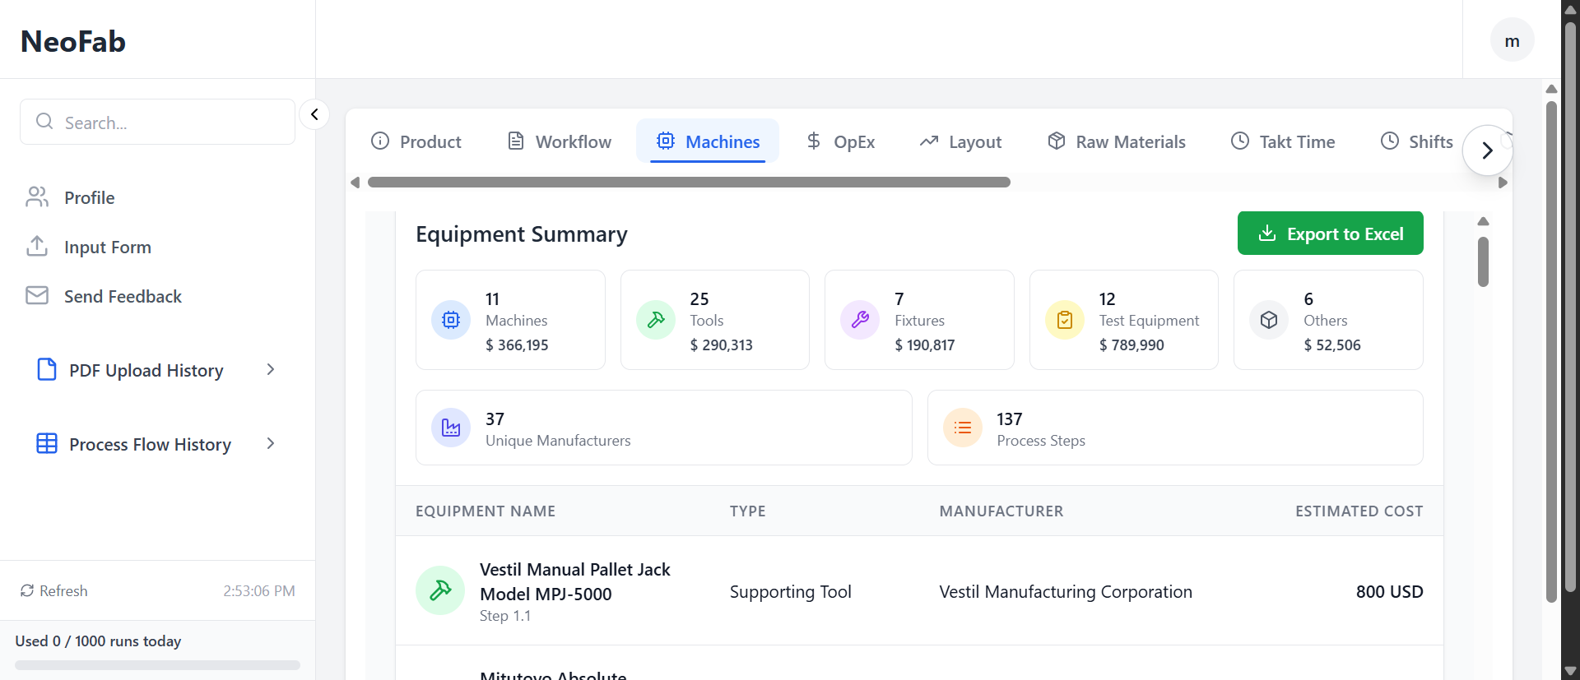Switch to the Workflow tab
Viewport: 1580px width, 680px height.
[560, 141]
